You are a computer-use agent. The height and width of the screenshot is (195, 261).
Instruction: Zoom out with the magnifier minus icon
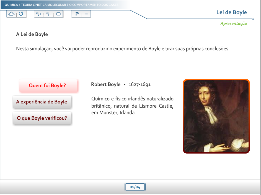tap(49, 14)
